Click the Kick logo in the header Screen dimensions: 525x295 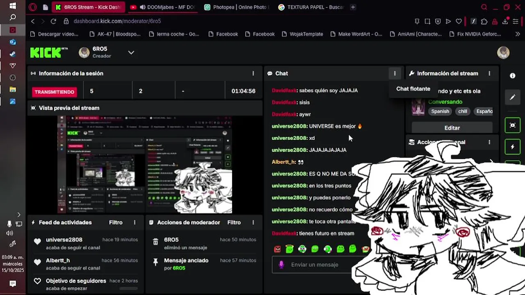(x=49, y=52)
